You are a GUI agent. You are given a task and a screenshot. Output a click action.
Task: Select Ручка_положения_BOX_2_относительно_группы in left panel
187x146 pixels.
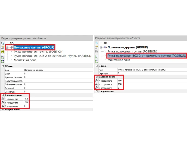point(53,56)
